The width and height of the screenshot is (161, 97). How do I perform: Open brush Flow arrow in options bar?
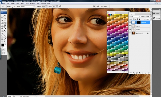pyautogui.click(x=57, y=6)
